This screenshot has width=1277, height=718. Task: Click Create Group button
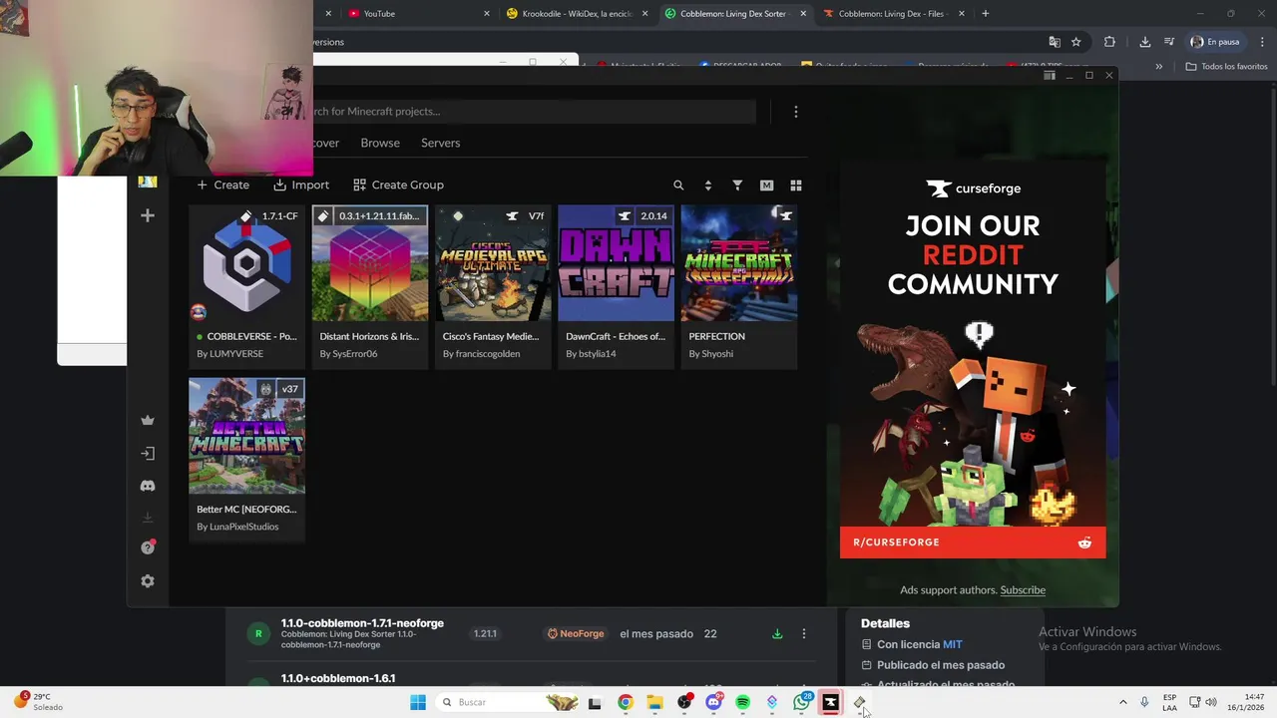[398, 184]
